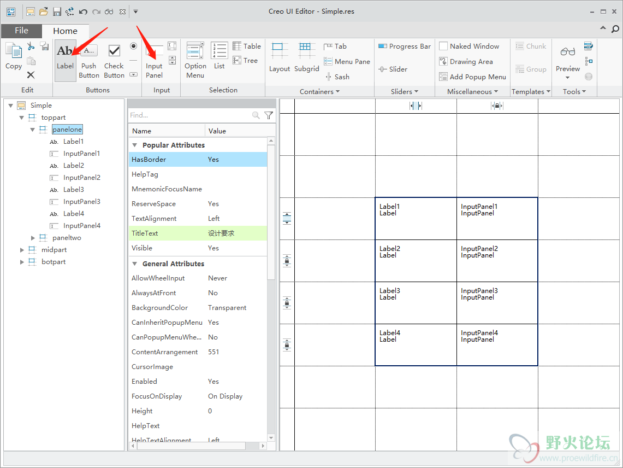Viewport: 623px width, 468px height.
Task: Open the File menu tab
Action: [21, 31]
